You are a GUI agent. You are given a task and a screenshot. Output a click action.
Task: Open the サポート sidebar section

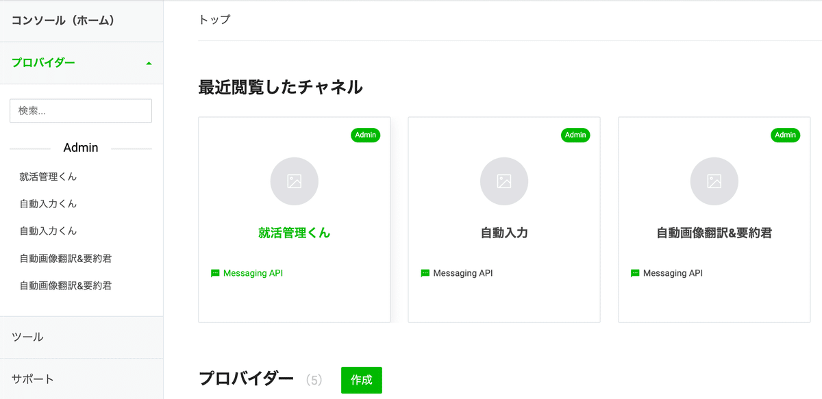click(x=82, y=378)
